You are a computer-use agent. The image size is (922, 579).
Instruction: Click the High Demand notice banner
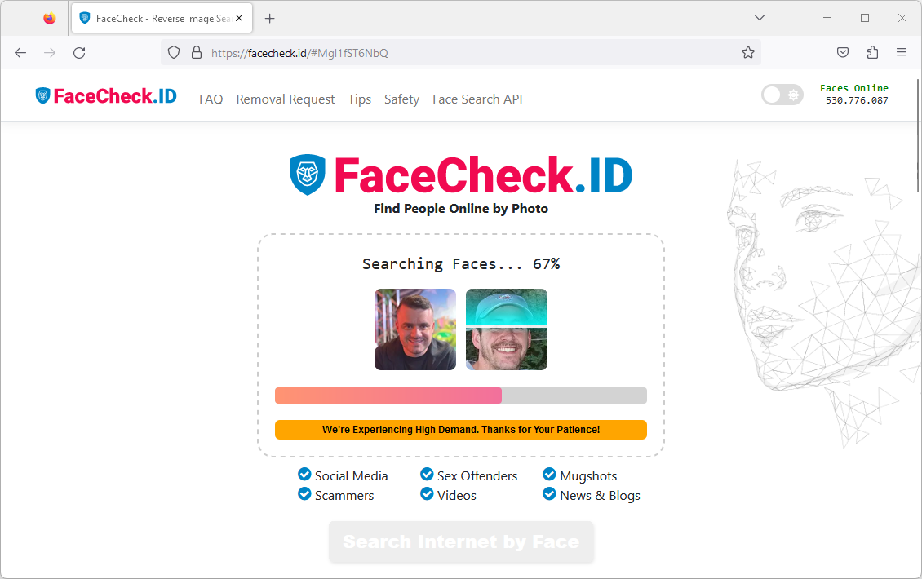460,430
